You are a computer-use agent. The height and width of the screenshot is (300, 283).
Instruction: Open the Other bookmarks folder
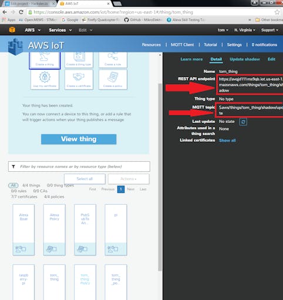tap(269, 20)
